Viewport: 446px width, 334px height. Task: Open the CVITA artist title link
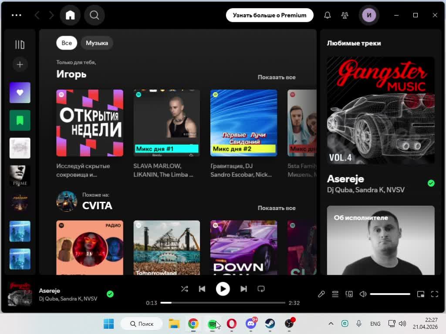coord(97,206)
